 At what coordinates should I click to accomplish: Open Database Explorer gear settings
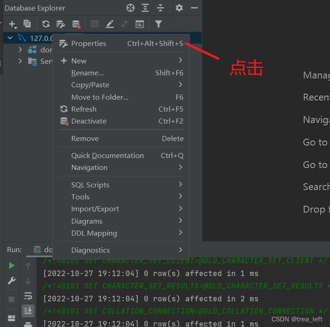click(179, 8)
